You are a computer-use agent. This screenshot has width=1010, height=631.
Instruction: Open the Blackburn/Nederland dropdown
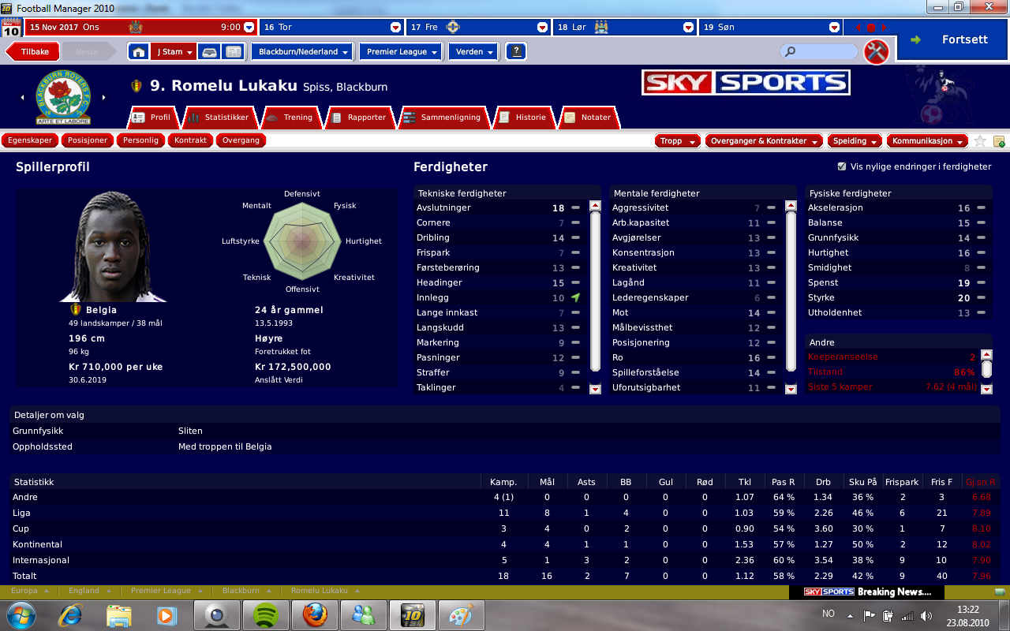point(302,52)
